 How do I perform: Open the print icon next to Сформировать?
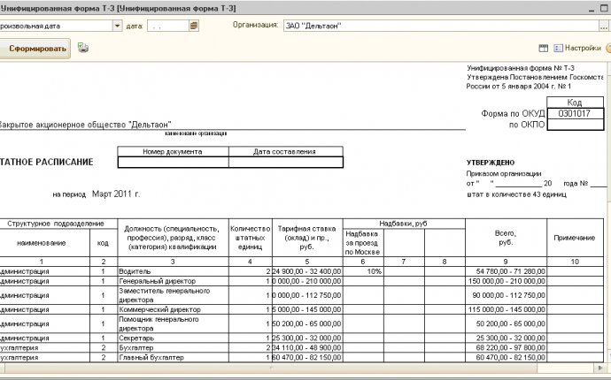[x=82, y=48]
